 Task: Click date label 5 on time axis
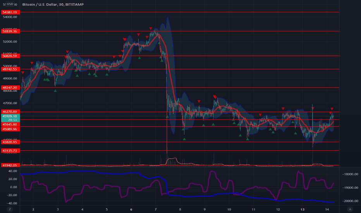click(107, 209)
